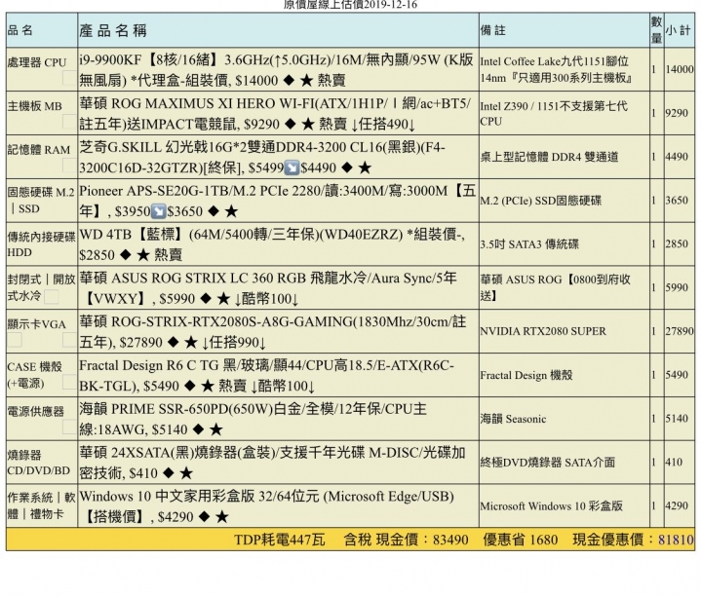Click the star icon in WD 4TB row
This screenshot has height=597, width=702.
click(x=143, y=255)
